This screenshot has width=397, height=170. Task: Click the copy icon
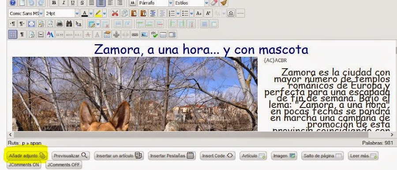pos(124,13)
